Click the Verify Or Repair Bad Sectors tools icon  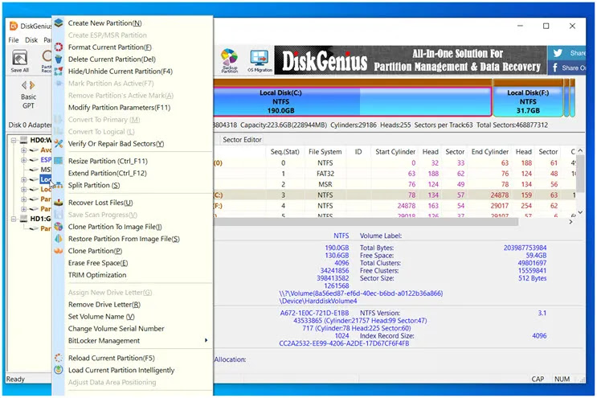tap(58, 144)
